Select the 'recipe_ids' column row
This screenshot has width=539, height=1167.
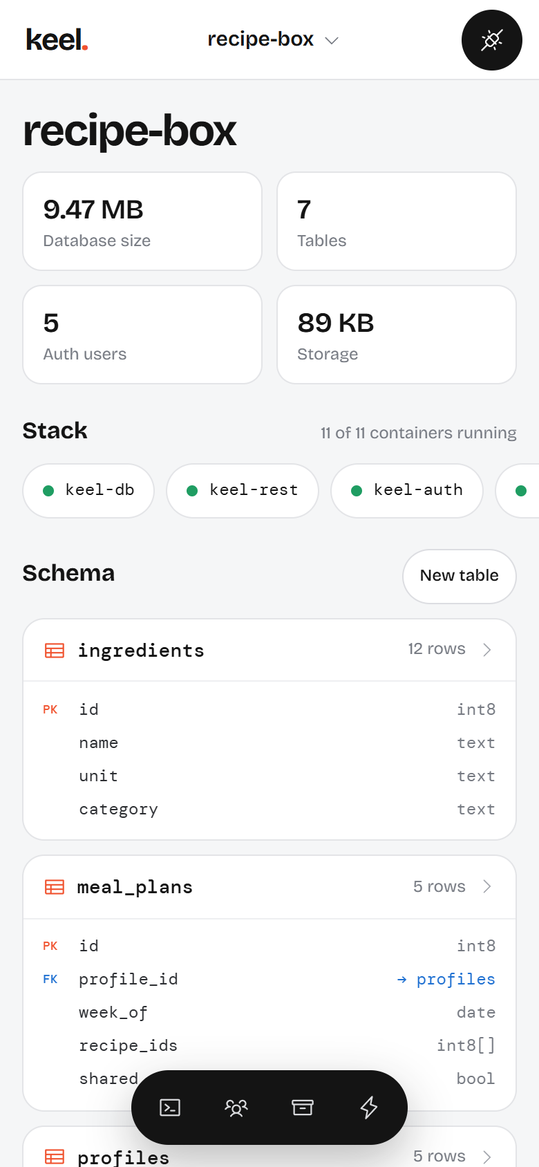point(269,1046)
